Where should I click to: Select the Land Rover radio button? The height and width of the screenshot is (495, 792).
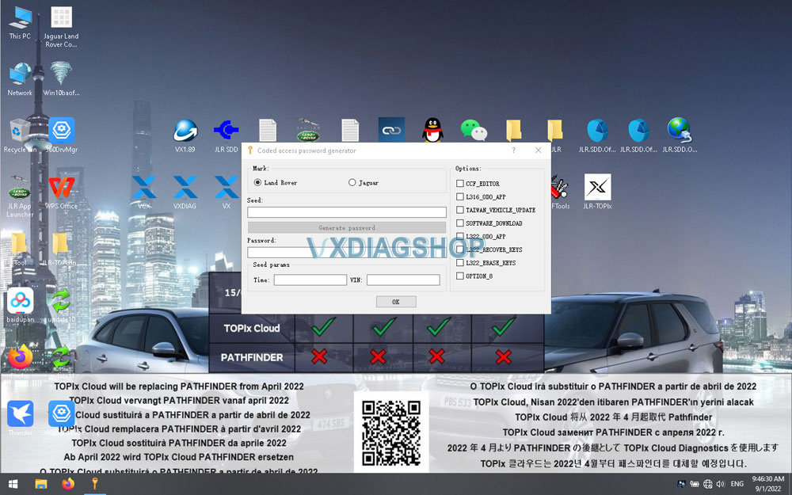click(257, 182)
